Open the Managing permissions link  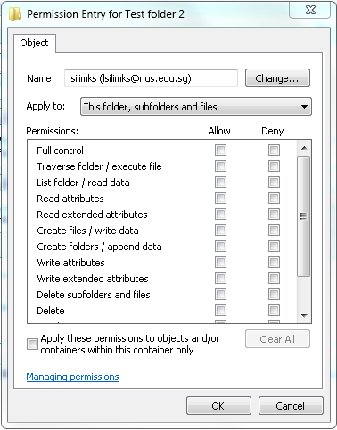click(73, 377)
